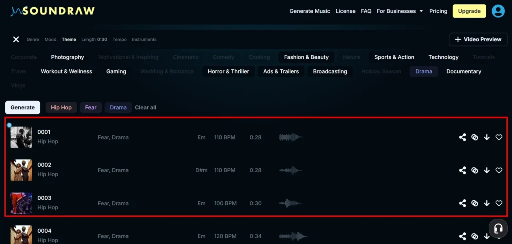
Task: Click the Soundraw logo
Action: (x=52, y=11)
